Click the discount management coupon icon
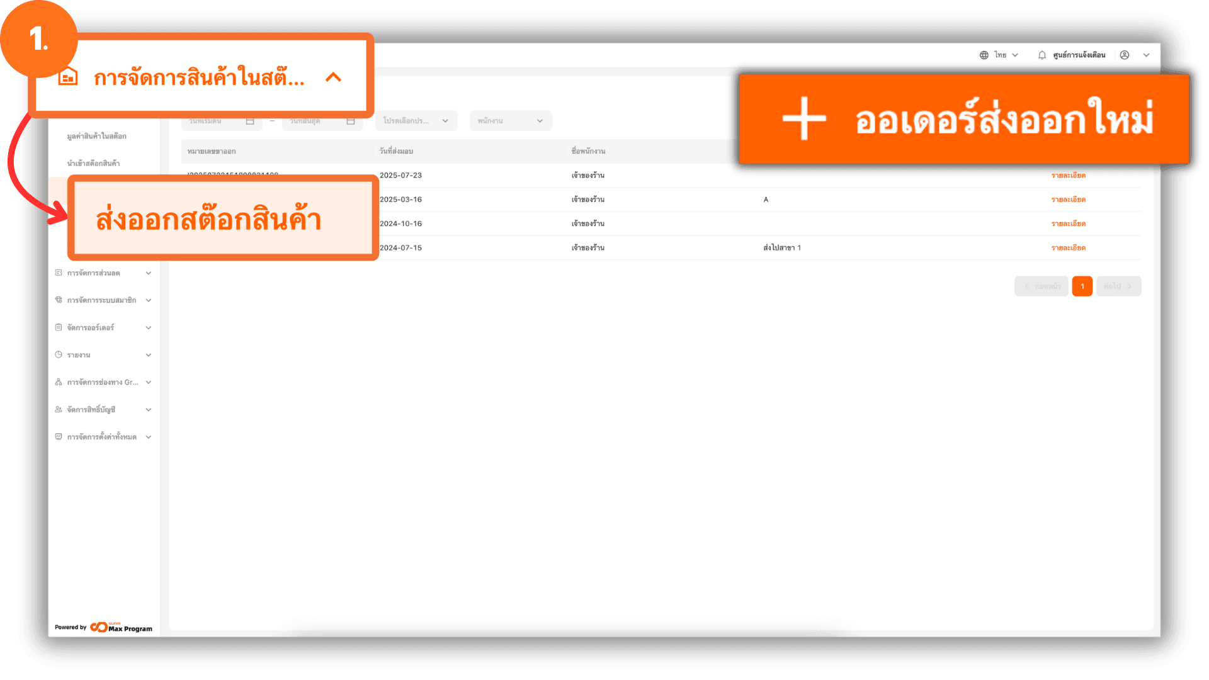Viewport: 1209px width, 680px height. tap(59, 273)
